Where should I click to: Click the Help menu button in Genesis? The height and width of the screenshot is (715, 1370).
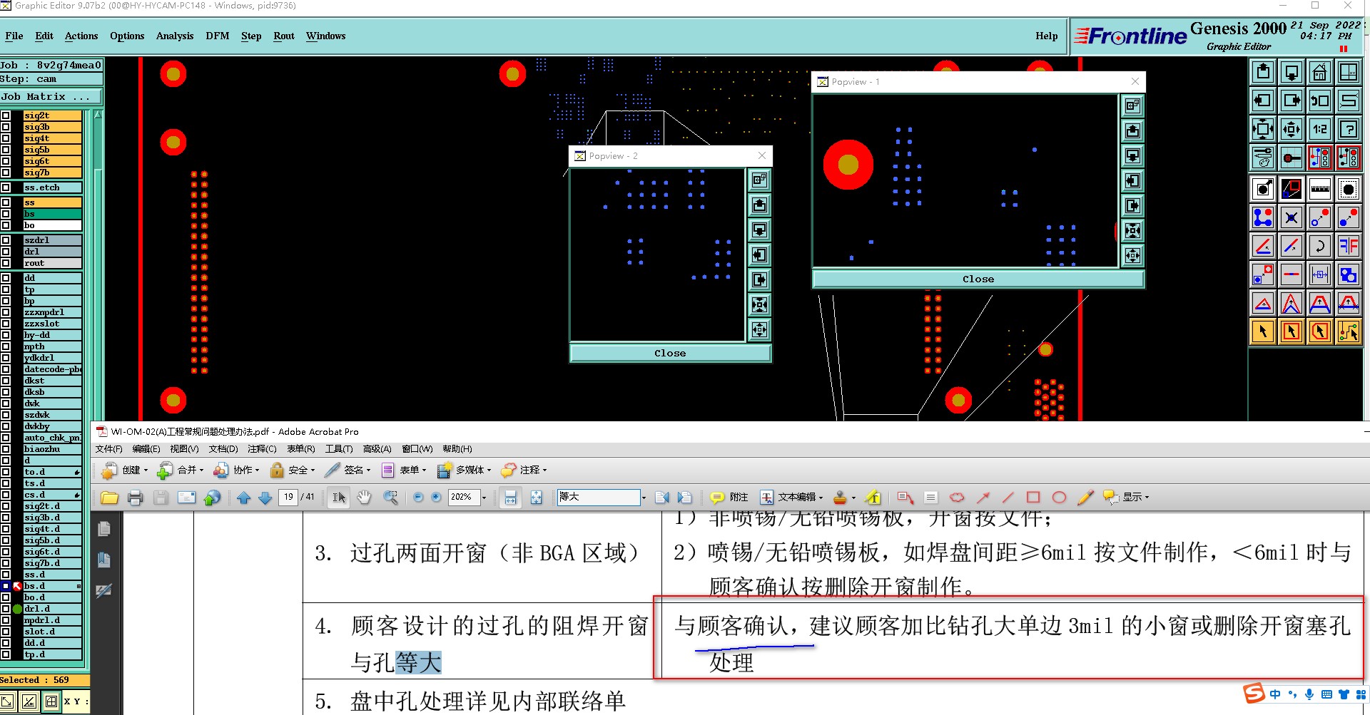pos(1047,36)
